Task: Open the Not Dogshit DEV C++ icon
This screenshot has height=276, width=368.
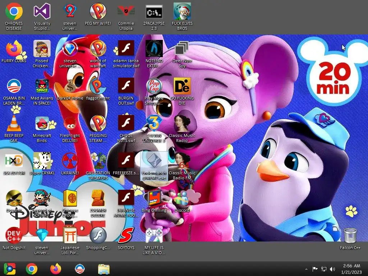Action: point(14,238)
